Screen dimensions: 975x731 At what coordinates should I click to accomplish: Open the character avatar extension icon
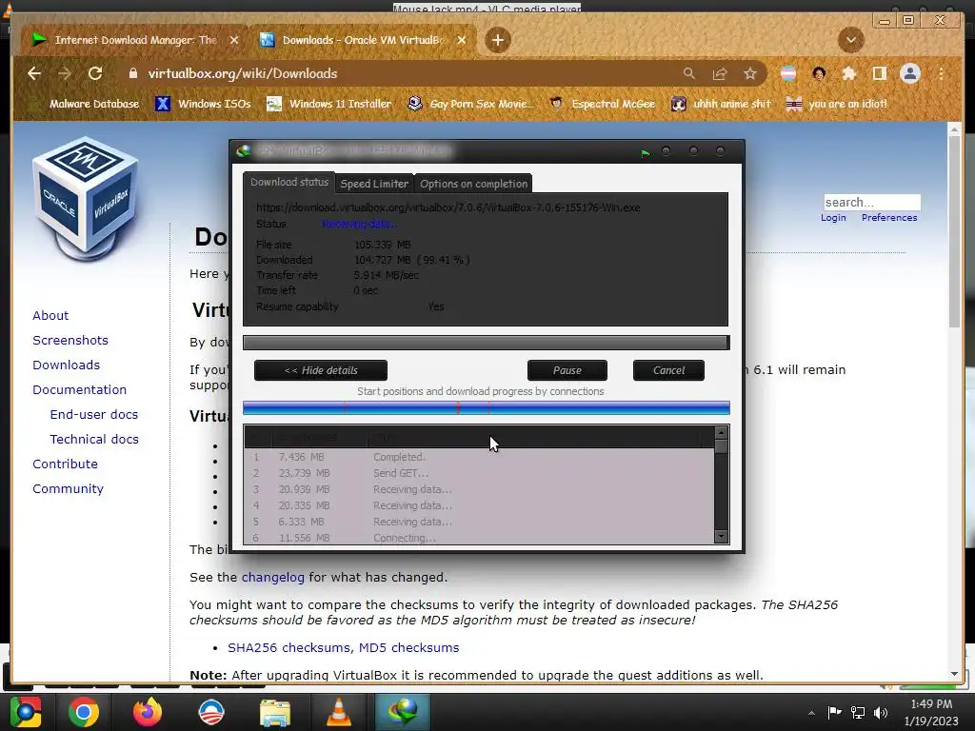[819, 73]
